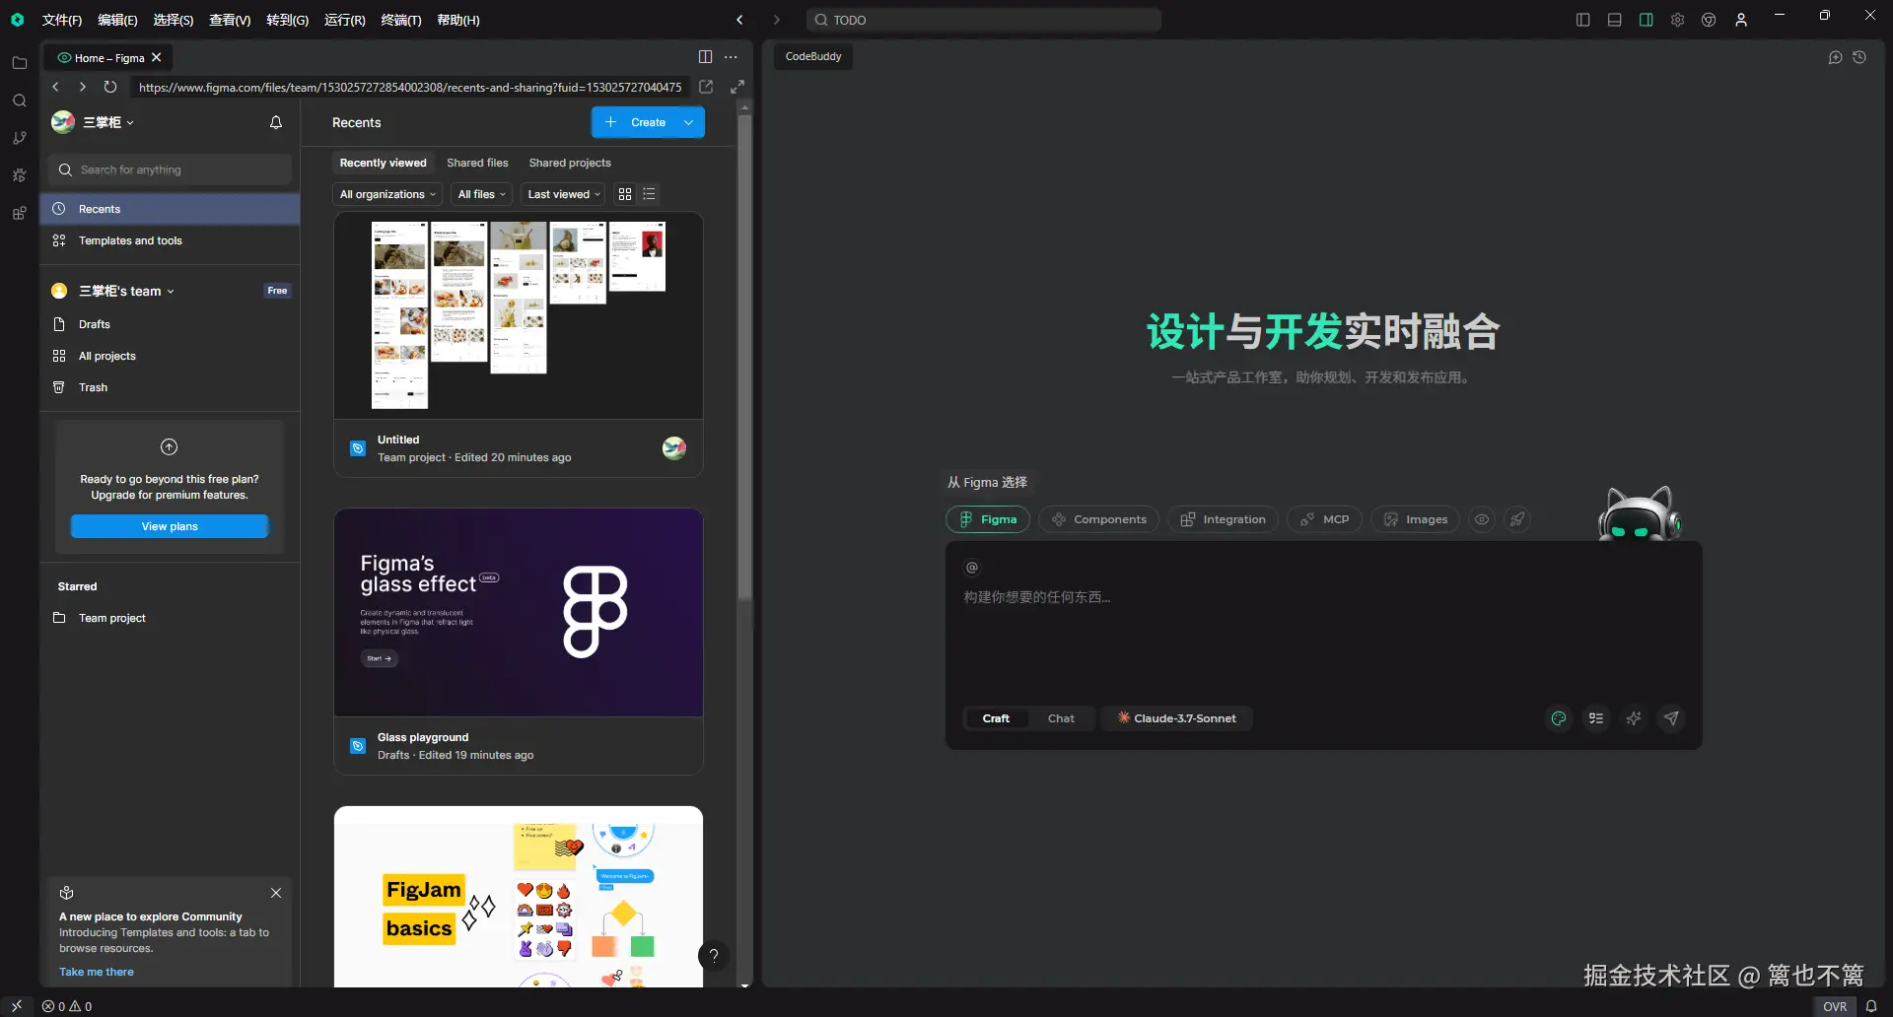This screenshot has width=1893, height=1017.
Task: Open the All organizations filter dropdown
Action: pos(387,194)
